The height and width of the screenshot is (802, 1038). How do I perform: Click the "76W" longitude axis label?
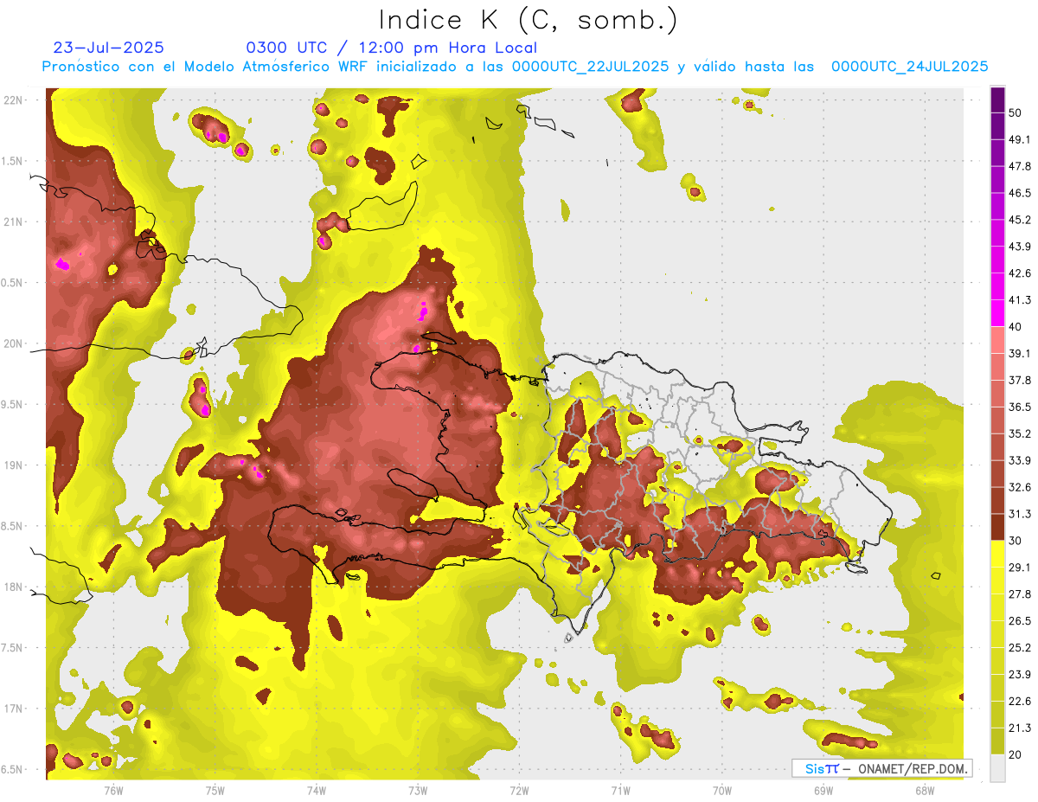click(x=113, y=791)
